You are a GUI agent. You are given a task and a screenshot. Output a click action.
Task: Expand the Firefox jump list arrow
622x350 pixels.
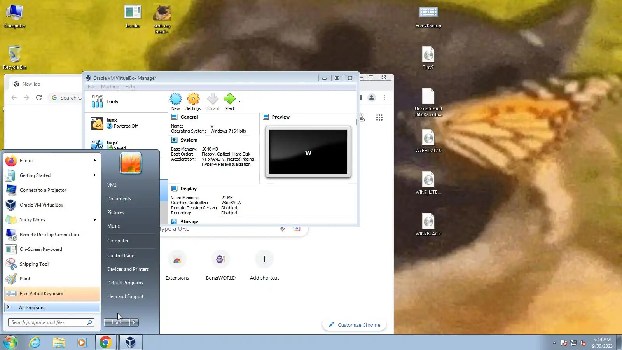click(94, 161)
